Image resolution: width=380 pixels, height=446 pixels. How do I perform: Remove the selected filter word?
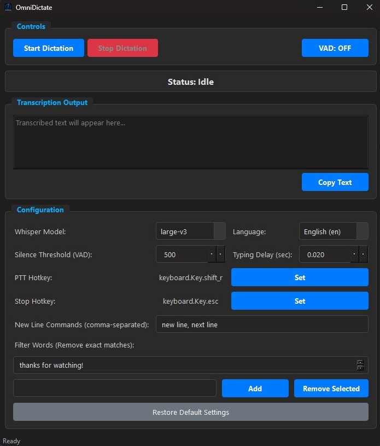tap(331, 388)
